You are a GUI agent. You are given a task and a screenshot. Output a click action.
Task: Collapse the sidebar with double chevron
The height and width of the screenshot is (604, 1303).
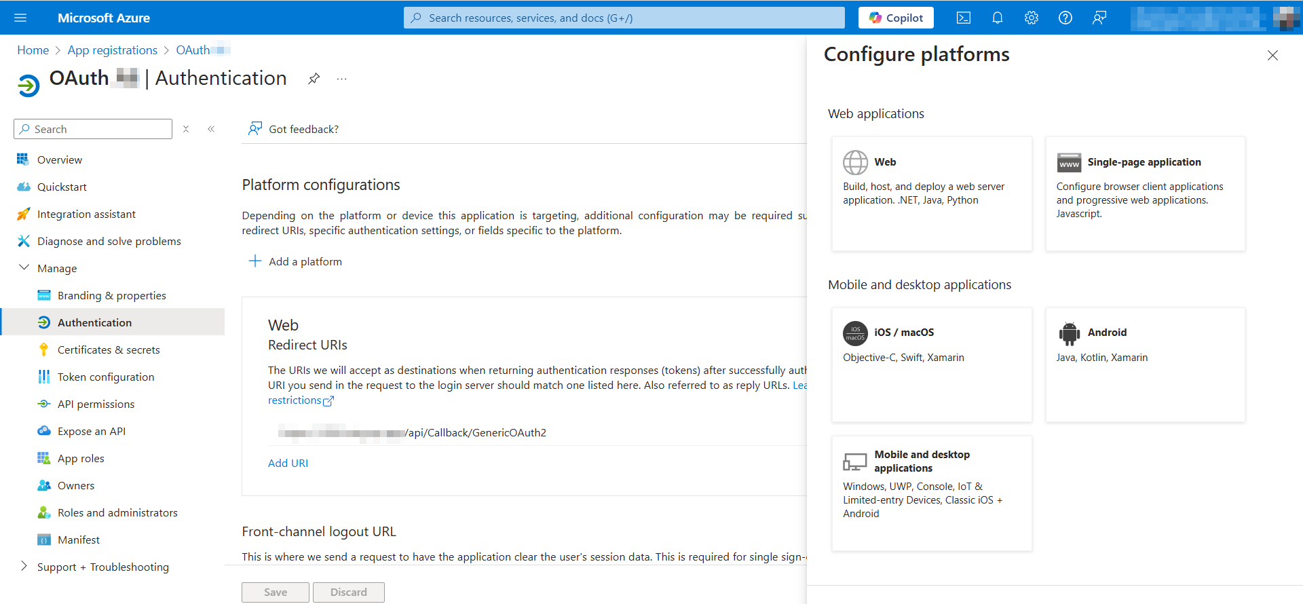211,129
